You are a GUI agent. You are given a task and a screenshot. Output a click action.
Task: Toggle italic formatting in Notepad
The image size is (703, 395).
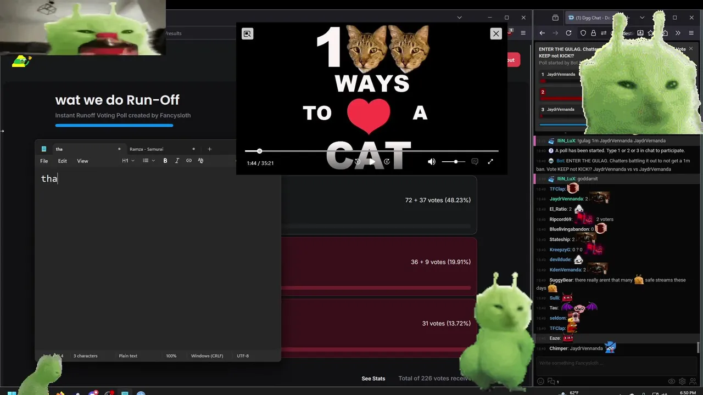pos(177,161)
